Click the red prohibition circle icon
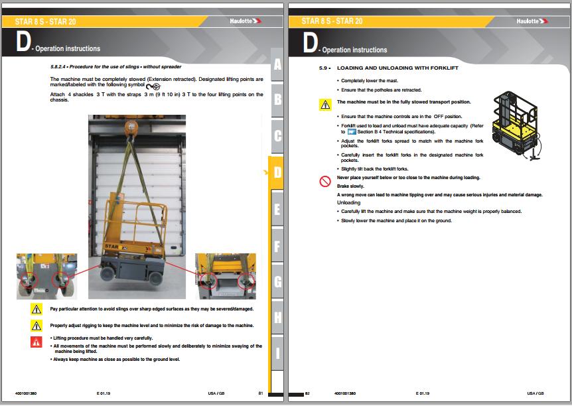This screenshot has height=406, width=572. coord(325,180)
